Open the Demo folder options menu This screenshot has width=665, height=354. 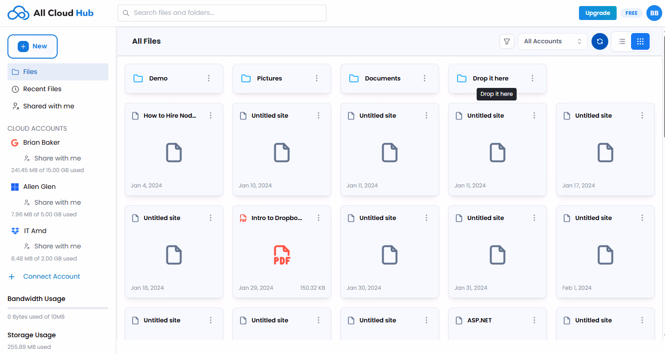209,78
